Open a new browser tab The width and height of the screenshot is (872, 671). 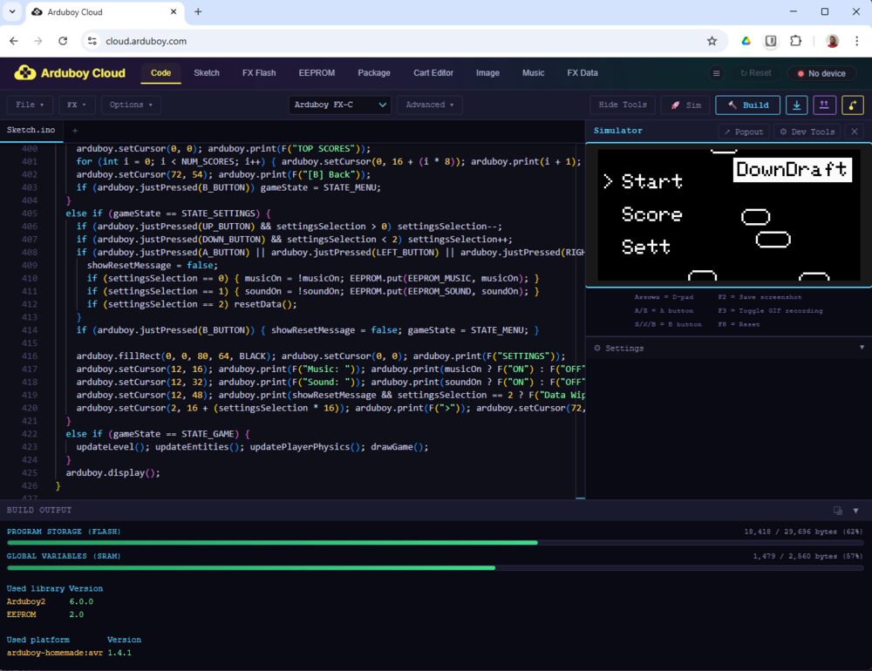pyautogui.click(x=198, y=11)
